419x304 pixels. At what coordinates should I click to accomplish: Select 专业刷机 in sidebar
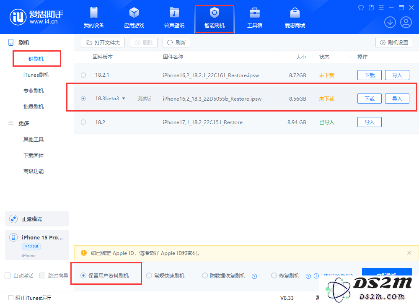(x=34, y=91)
